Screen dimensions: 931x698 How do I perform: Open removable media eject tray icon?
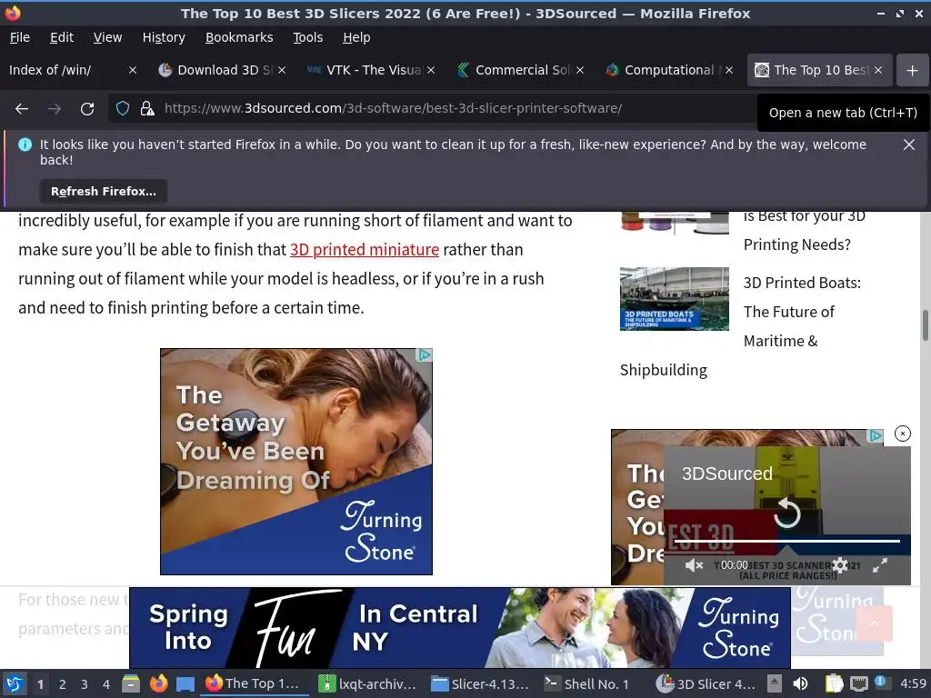click(x=775, y=684)
